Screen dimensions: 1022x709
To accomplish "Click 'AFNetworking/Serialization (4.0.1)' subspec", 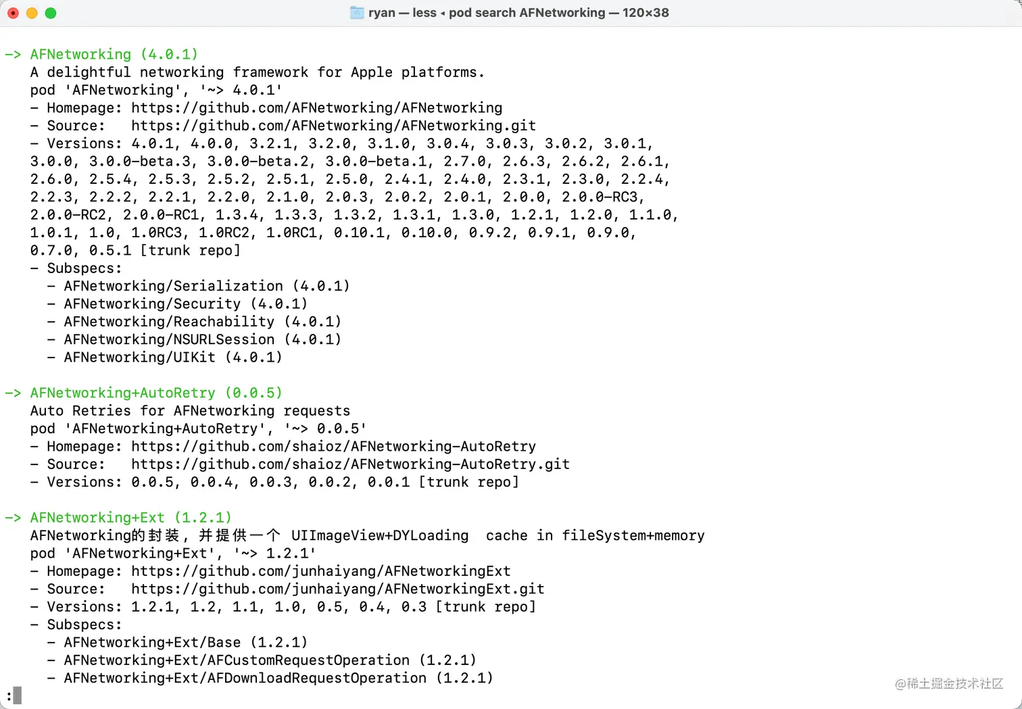I will 207,286.
